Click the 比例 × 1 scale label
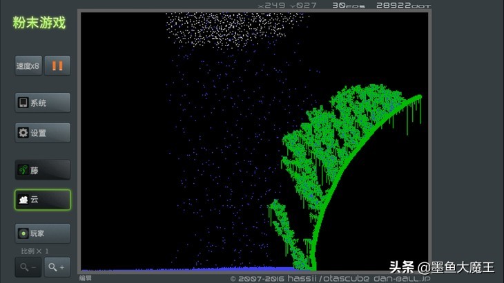 pyautogui.click(x=35, y=251)
